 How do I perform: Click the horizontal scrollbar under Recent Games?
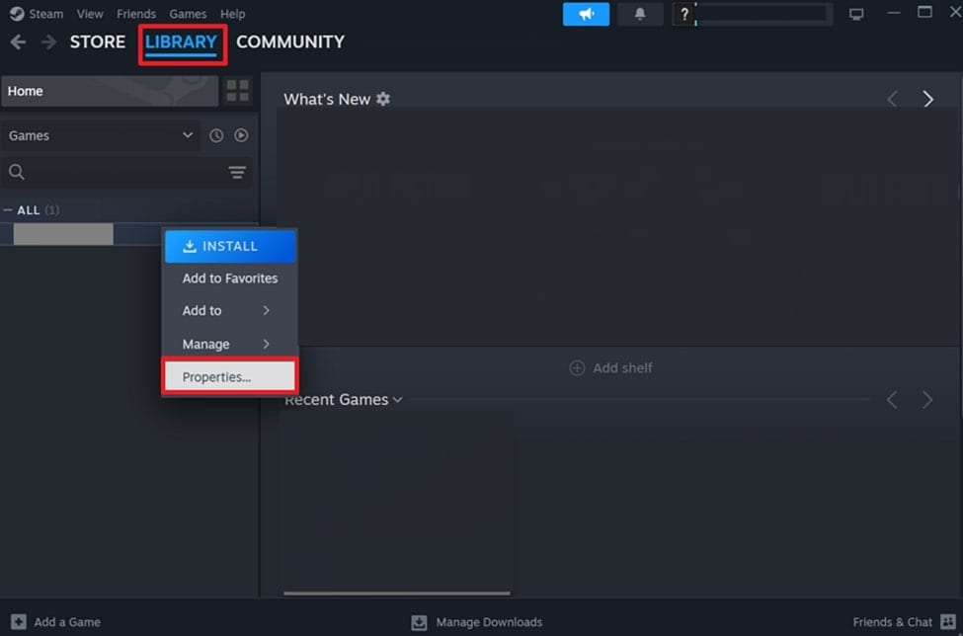397,593
